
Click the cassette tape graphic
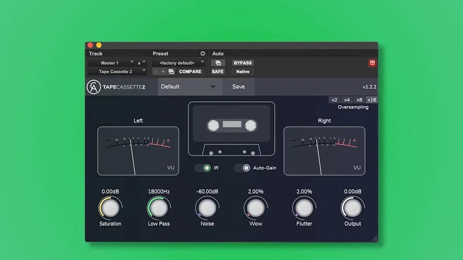coord(231,129)
